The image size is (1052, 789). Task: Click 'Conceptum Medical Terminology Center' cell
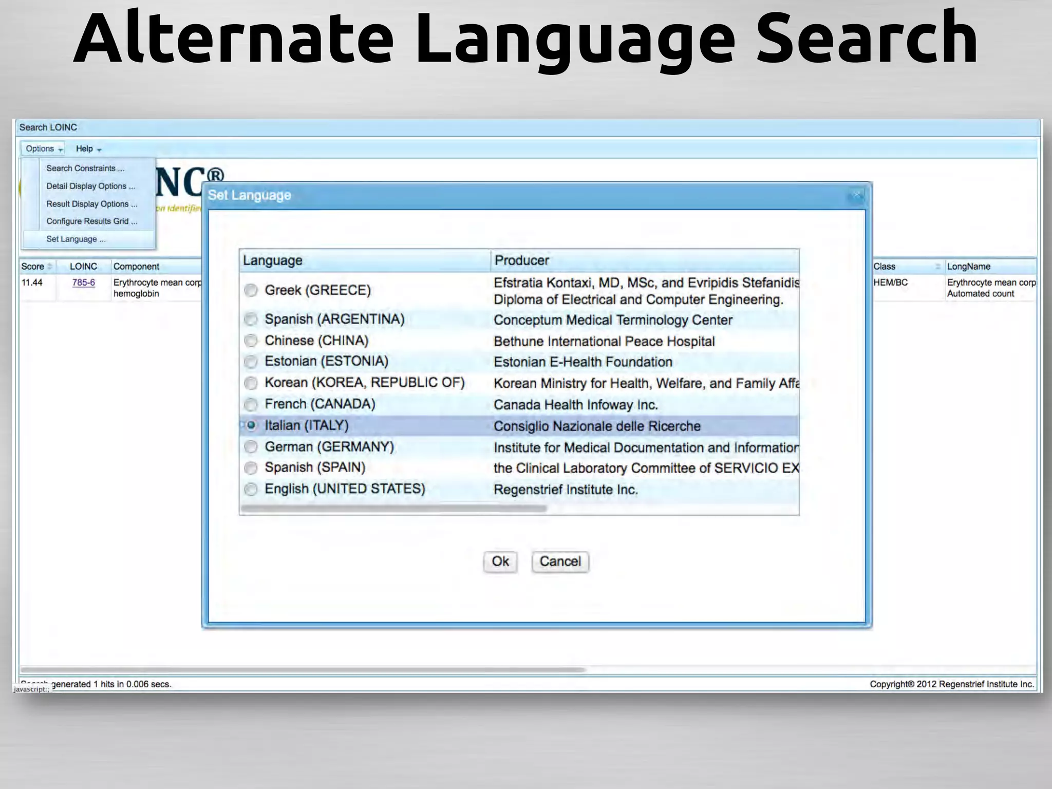[613, 320]
